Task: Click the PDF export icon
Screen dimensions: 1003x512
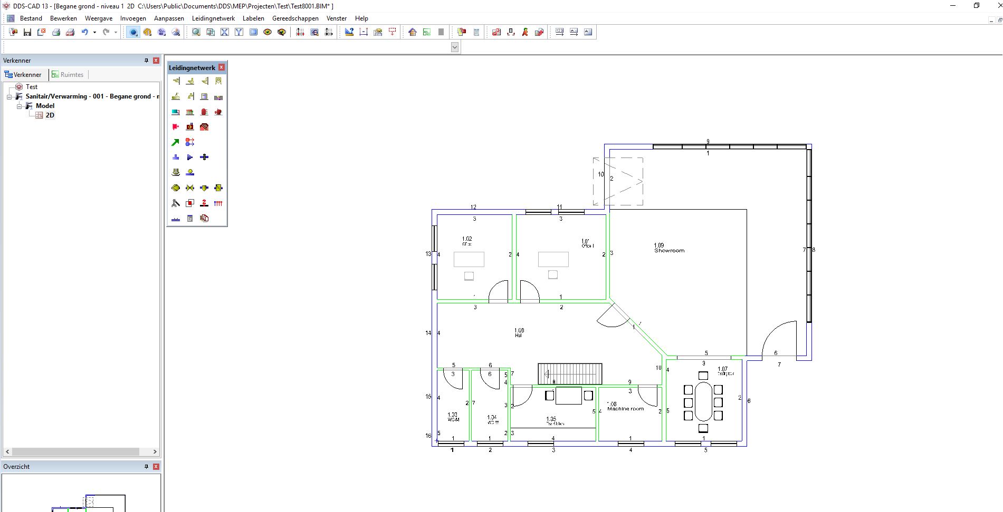Action: tap(70, 32)
